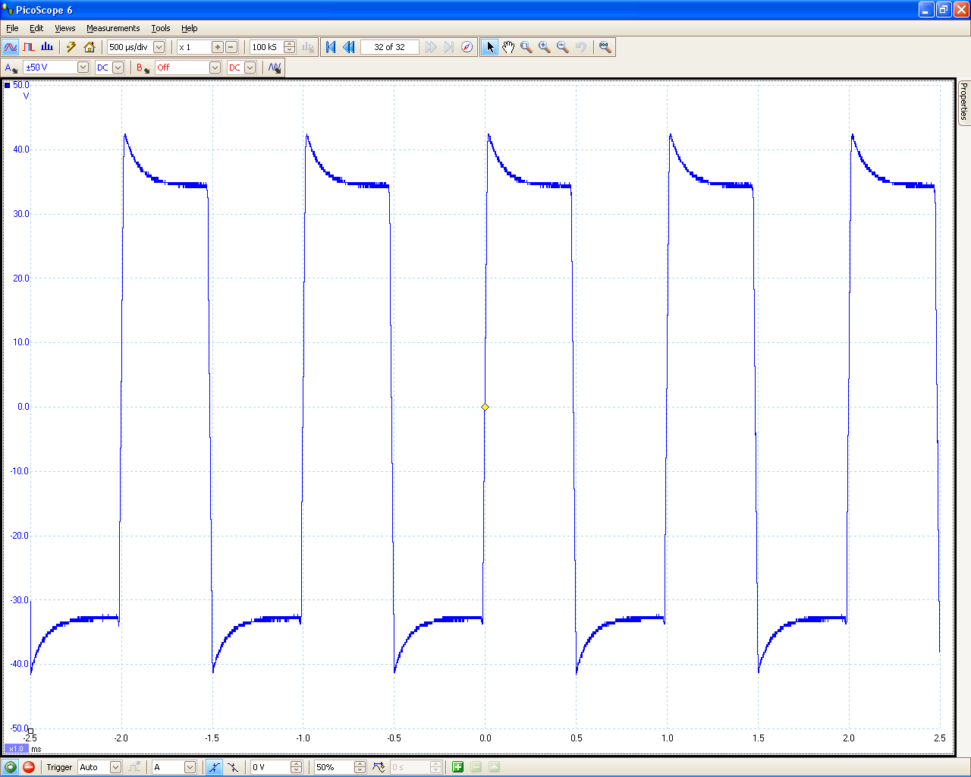Select the Zoom-out tool
Viewport: 971px width, 777px height.
coord(563,47)
